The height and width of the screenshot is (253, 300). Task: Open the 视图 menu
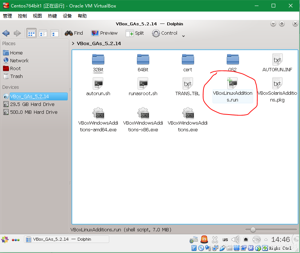(37, 16)
